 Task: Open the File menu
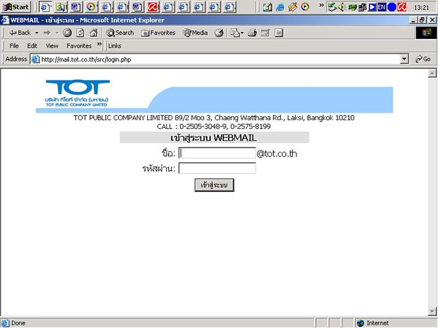pos(14,46)
